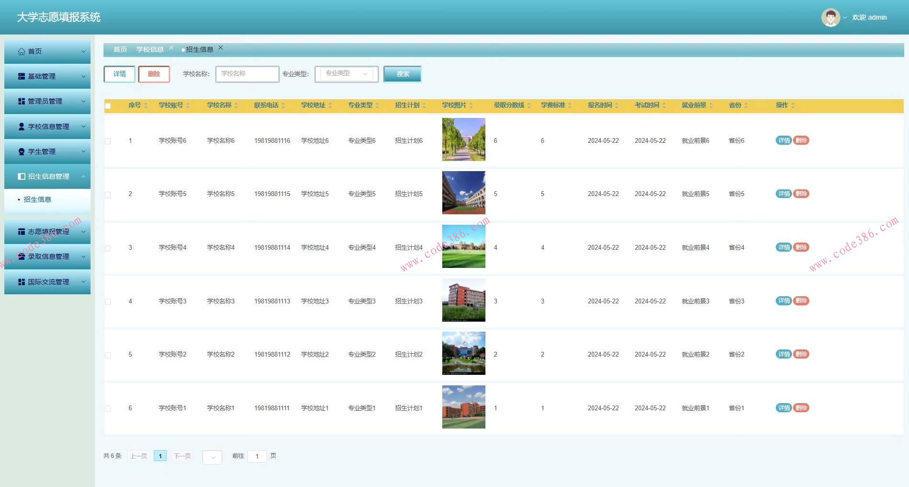Image resolution: width=909 pixels, height=487 pixels.
Task: Click the 学校信息管理 person icon
Action: pyautogui.click(x=21, y=127)
